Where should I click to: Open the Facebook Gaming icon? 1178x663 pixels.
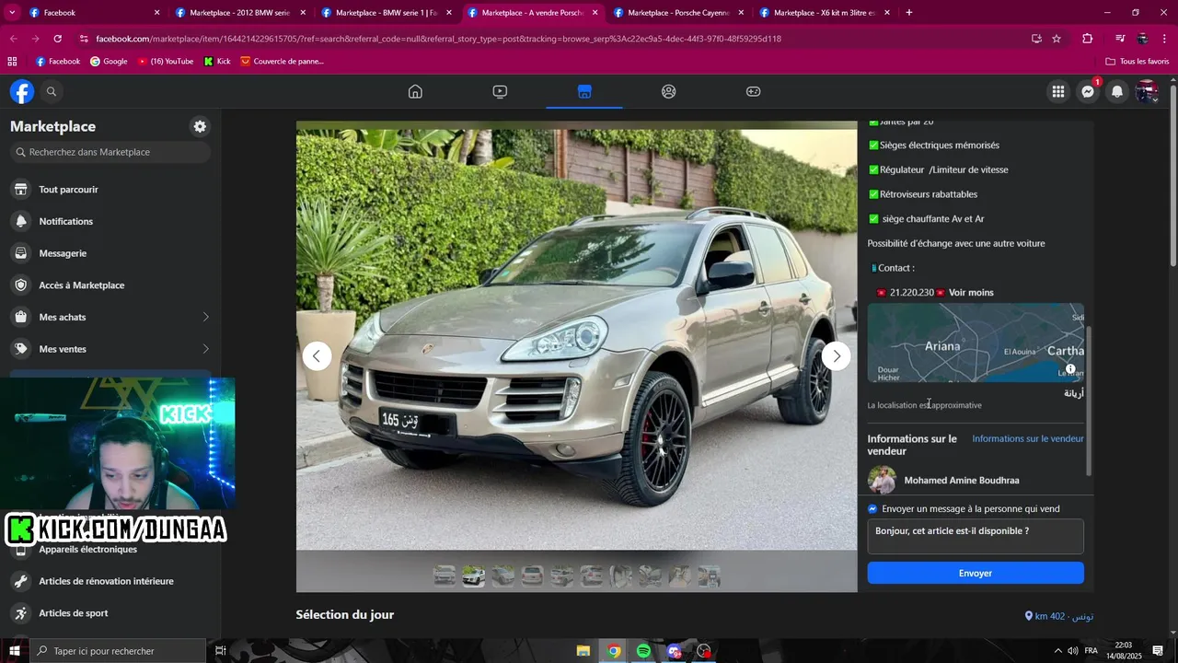tap(753, 91)
